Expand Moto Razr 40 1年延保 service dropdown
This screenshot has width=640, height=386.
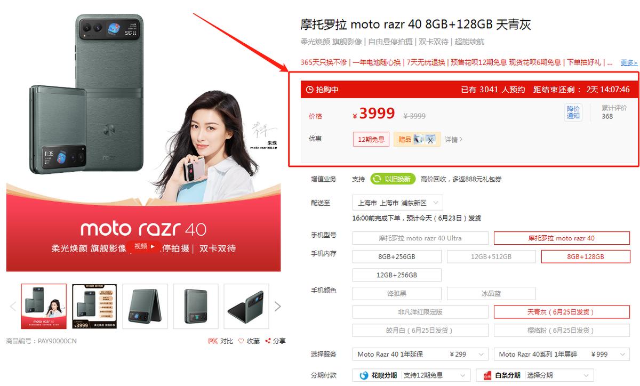coord(420,354)
